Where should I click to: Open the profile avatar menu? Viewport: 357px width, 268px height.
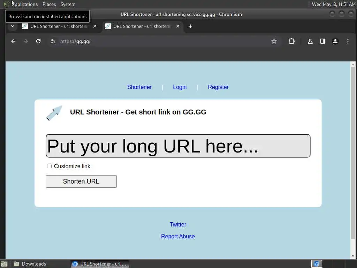click(x=335, y=41)
